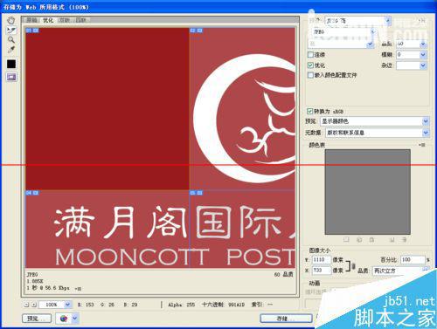
Task: Enable the 连续 checkbox
Action: point(310,55)
